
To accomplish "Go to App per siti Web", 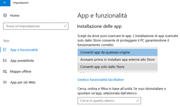I will click(x=23, y=82).
